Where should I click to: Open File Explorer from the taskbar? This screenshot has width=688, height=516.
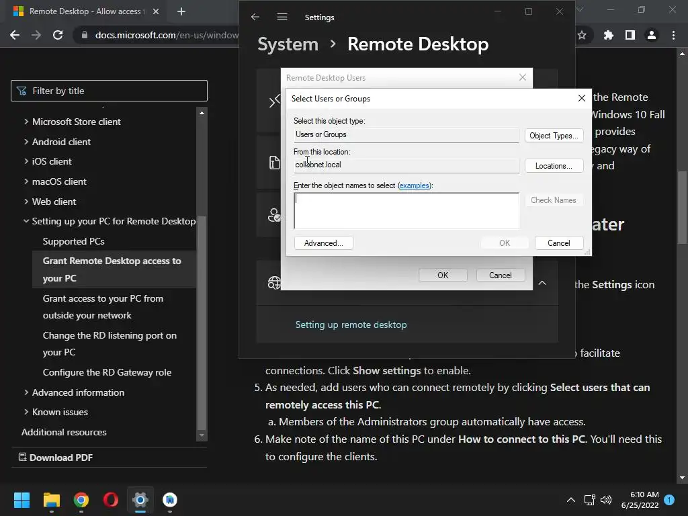pos(51,500)
